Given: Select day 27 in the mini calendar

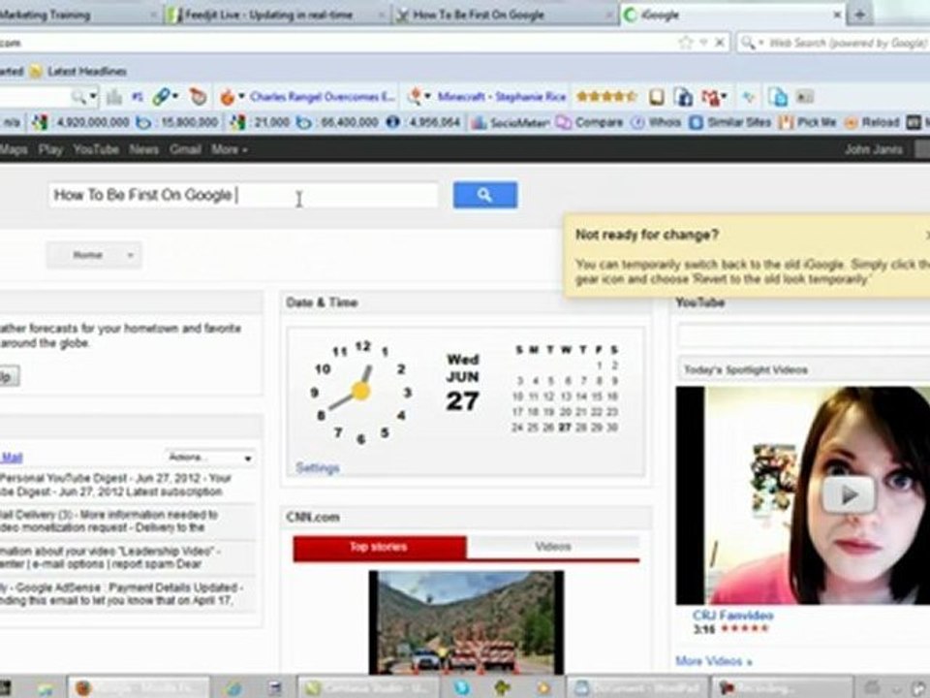Looking at the screenshot, I should pos(564,428).
